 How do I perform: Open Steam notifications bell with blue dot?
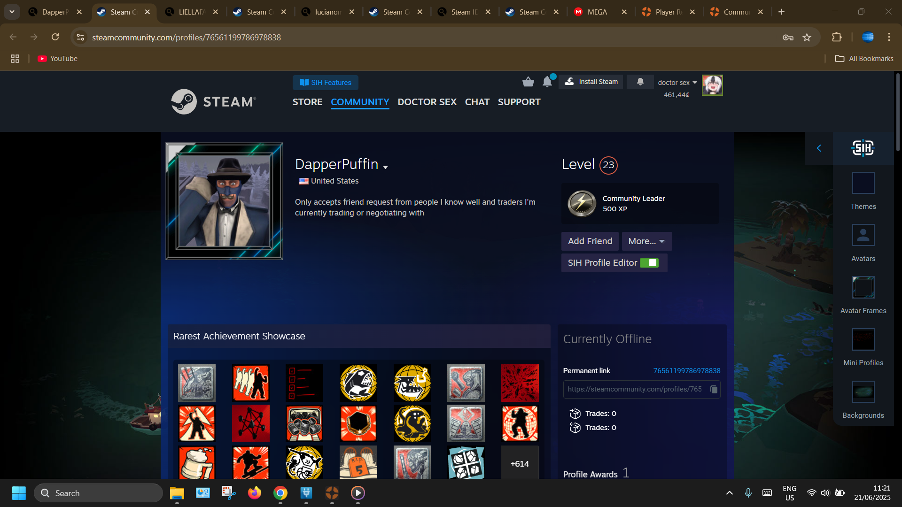coord(548,82)
